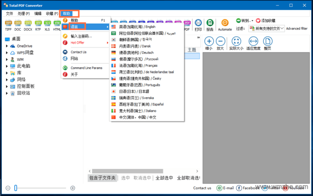Open the Facebook link icon
Screen dimensions: 313x196
(x=239, y=188)
